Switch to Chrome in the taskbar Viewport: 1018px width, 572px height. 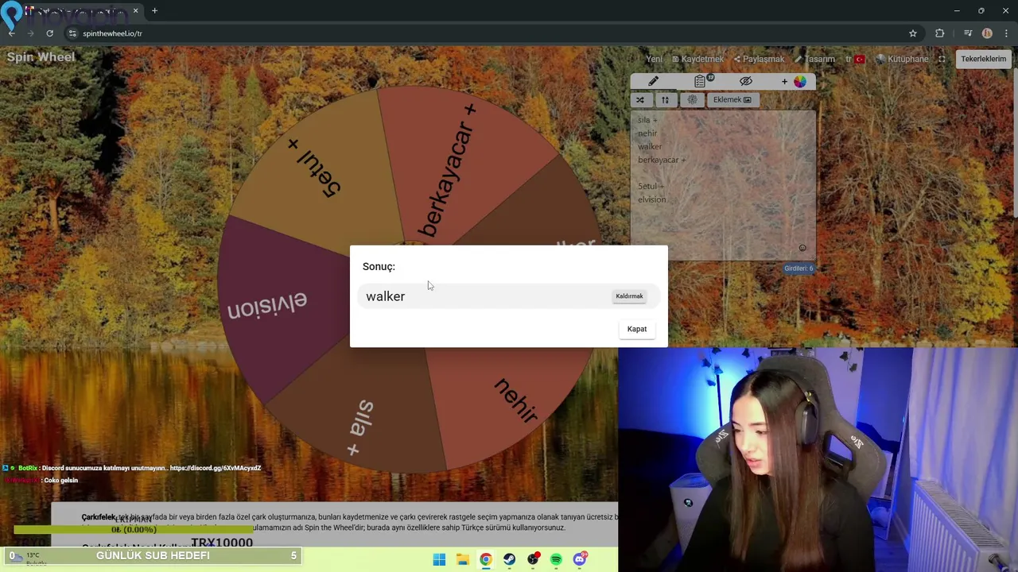pos(486,560)
